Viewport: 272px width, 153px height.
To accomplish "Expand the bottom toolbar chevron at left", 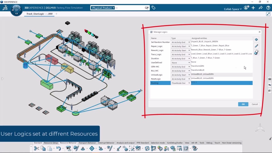I will (x=31, y=147).
